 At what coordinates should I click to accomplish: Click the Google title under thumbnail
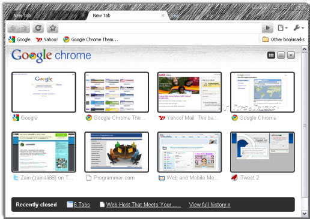click(29, 118)
